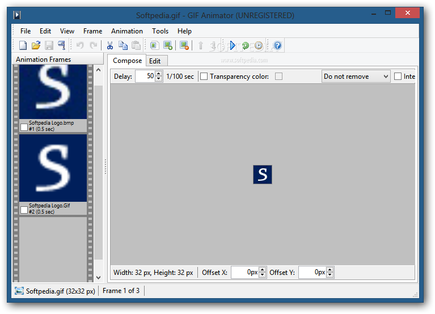Decrease the Delay value
This screenshot has height=314, width=435.
click(158, 79)
